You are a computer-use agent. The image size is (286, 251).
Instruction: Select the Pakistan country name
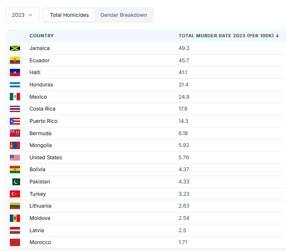[x=40, y=182]
